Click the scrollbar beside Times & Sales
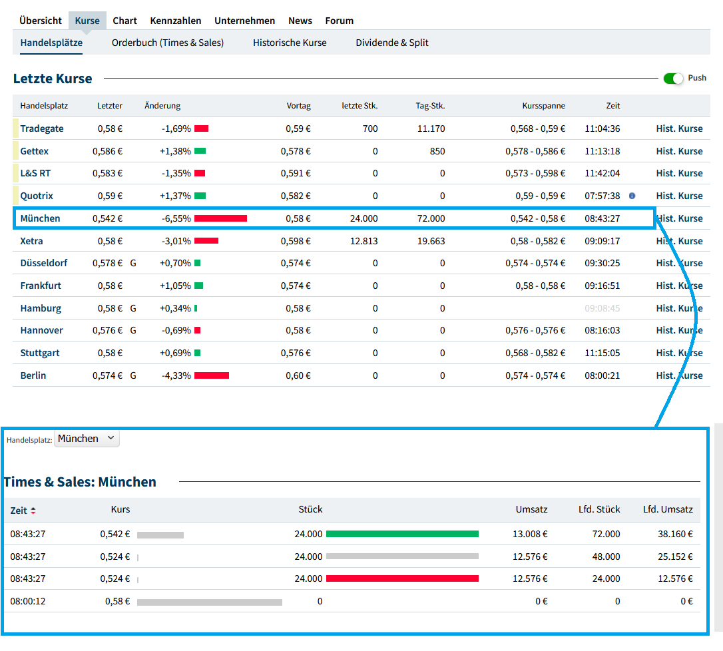The width and height of the screenshot is (723, 651). tap(718, 526)
